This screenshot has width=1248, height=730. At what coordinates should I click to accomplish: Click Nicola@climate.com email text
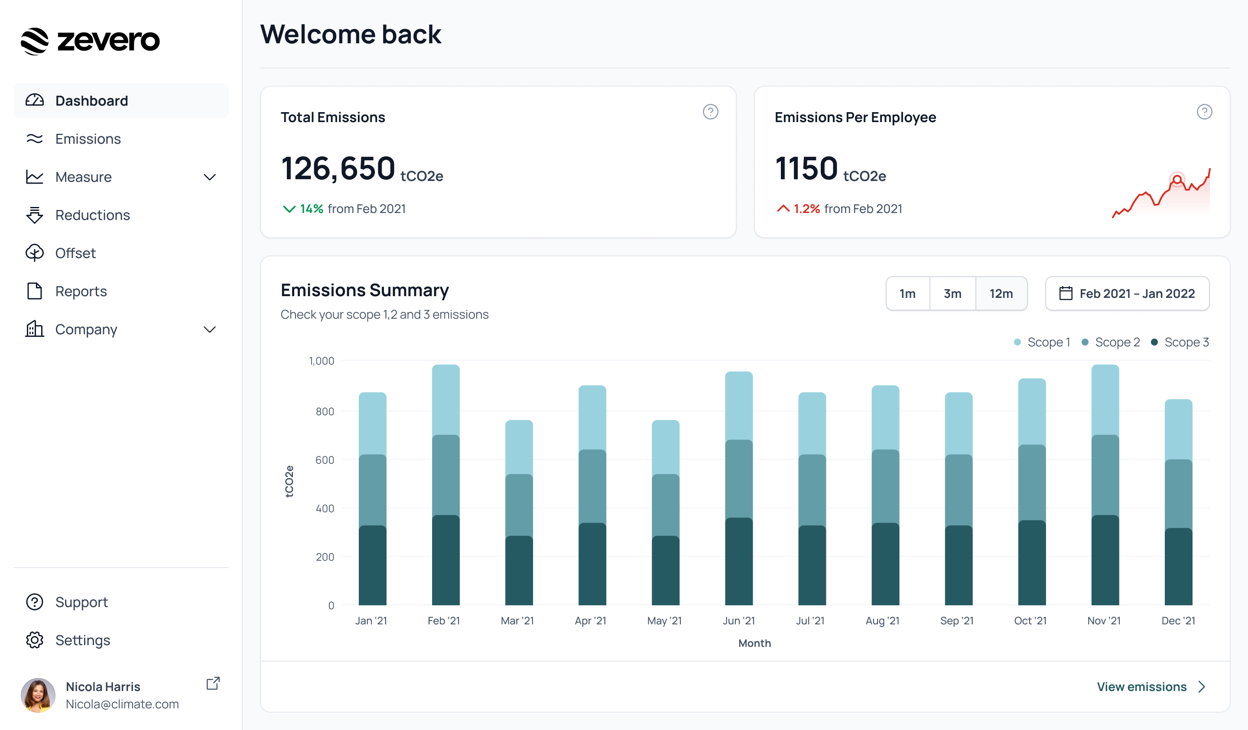click(122, 704)
